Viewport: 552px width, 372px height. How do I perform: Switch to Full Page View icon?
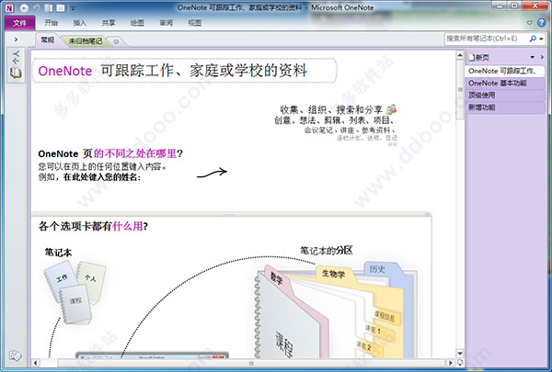pyautogui.click(x=61, y=7)
